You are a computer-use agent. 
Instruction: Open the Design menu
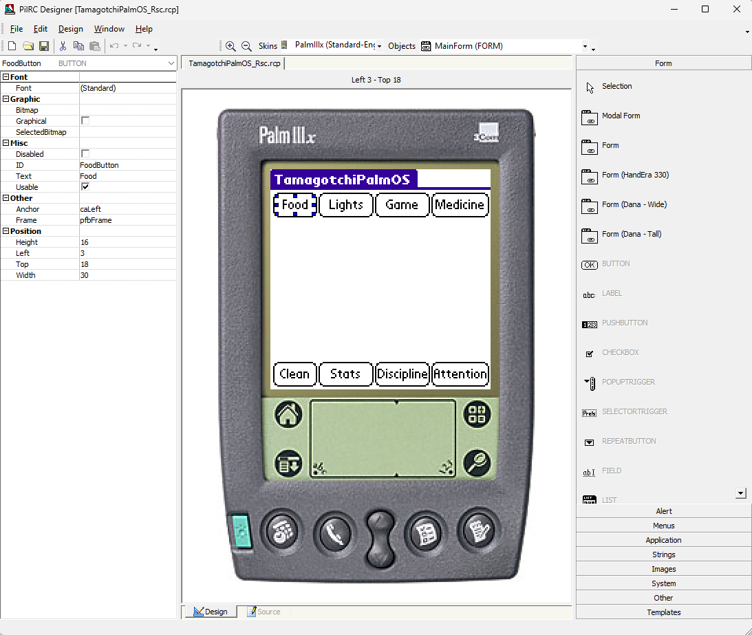coord(70,29)
